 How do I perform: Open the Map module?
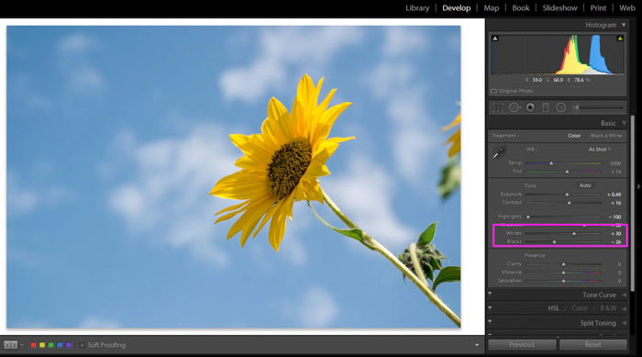pyautogui.click(x=492, y=7)
